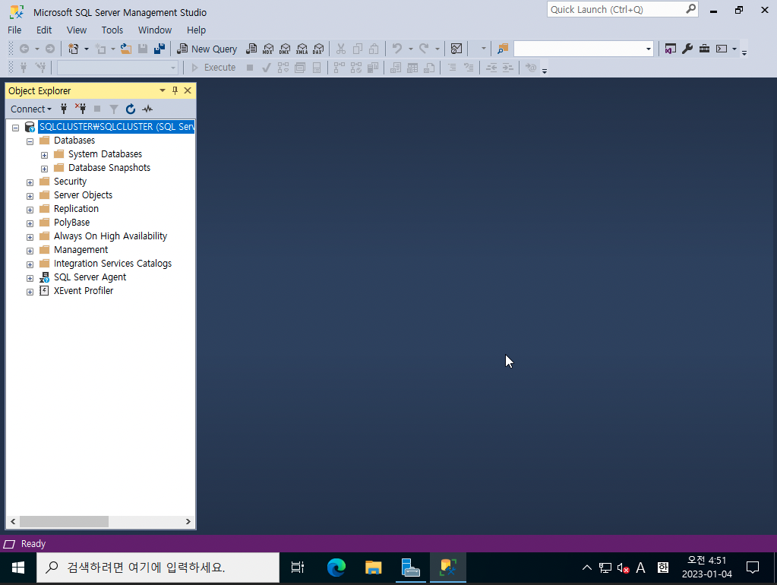The image size is (777, 585).
Task: Expand Always On High Availability node
Action: click(x=30, y=237)
